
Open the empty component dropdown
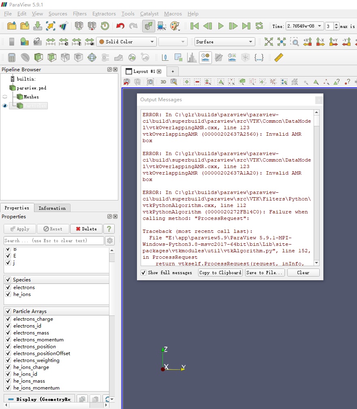(x=173, y=42)
